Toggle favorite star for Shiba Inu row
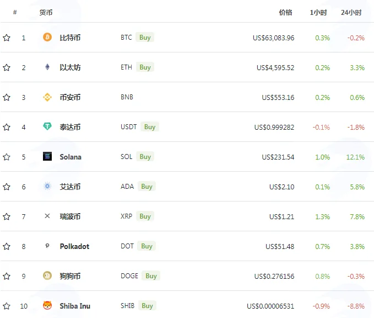Image resolution: width=374 pixels, height=318 pixels. (7, 306)
